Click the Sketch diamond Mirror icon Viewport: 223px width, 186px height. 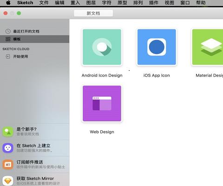(8, 181)
